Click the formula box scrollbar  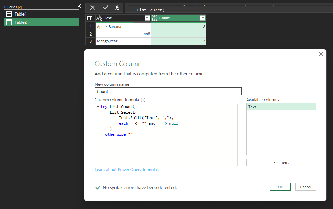click(x=240, y=134)
